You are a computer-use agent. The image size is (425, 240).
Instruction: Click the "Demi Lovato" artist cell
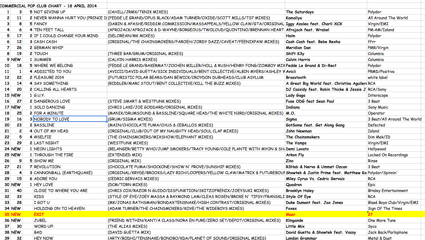point(297,149)
